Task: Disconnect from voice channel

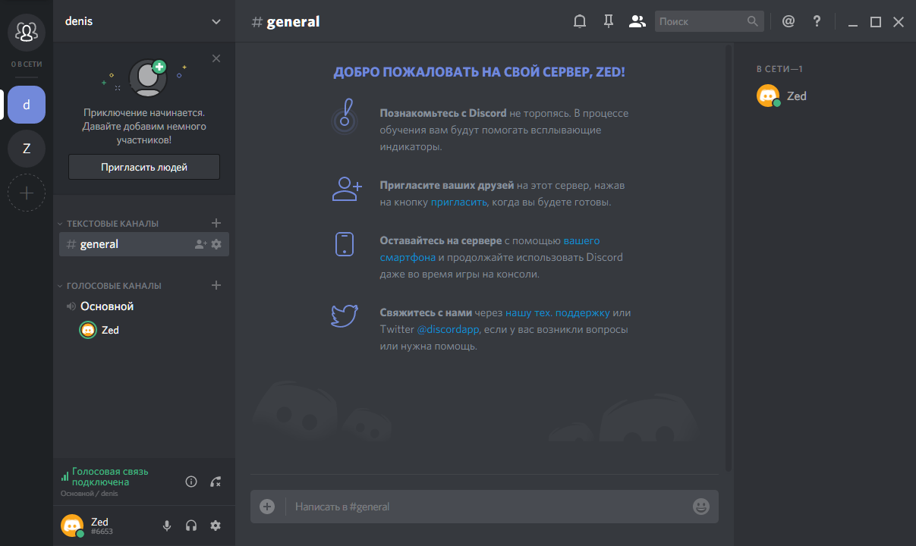Action: [216, 482]
